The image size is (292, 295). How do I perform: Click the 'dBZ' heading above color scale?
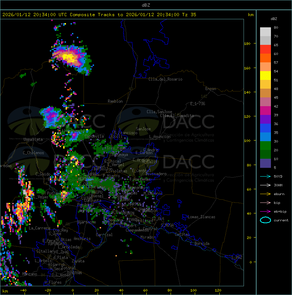274,19
